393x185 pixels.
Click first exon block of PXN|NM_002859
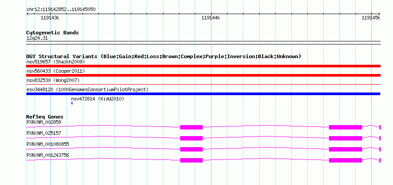(x=191, y=127)
